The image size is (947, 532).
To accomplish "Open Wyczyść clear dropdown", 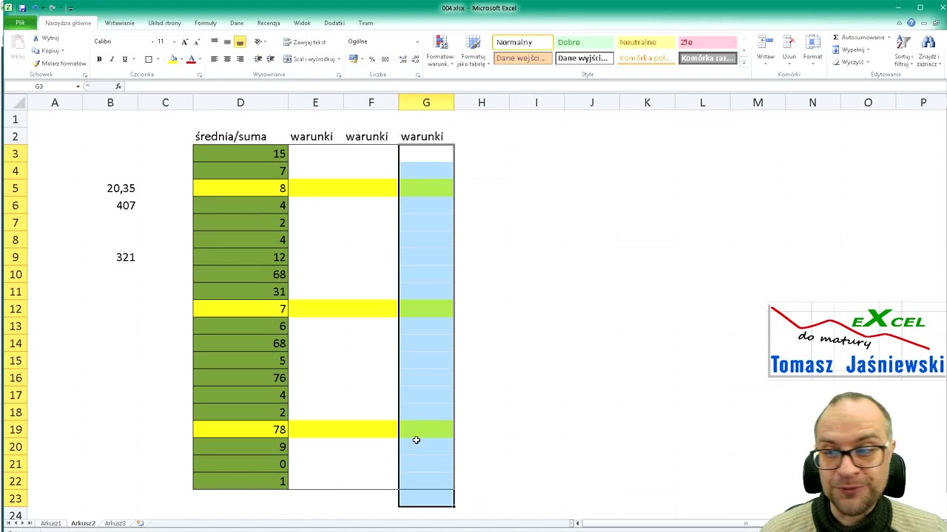I will point(850,62).
